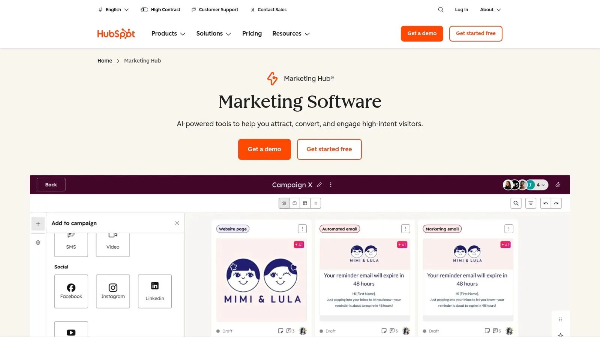Select the grid view toggle

(284, 203)
